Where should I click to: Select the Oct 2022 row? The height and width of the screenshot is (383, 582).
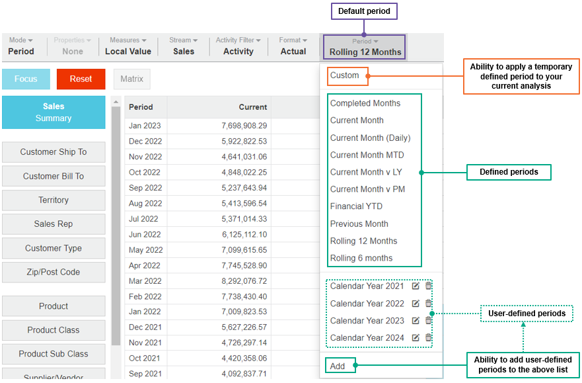(222, 173)
